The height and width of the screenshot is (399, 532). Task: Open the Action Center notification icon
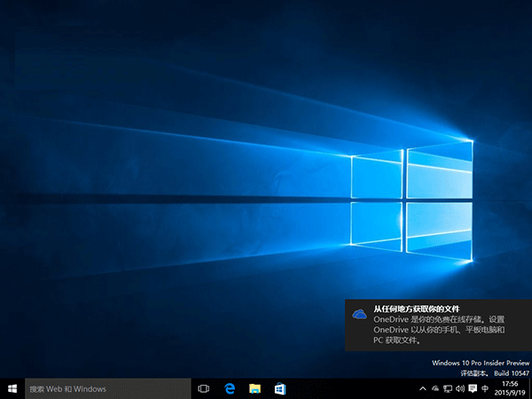(473, 388)
